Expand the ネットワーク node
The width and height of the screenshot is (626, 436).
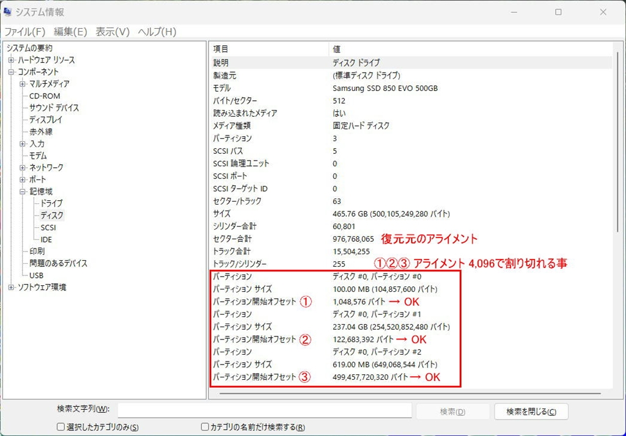tap(23, 168)
